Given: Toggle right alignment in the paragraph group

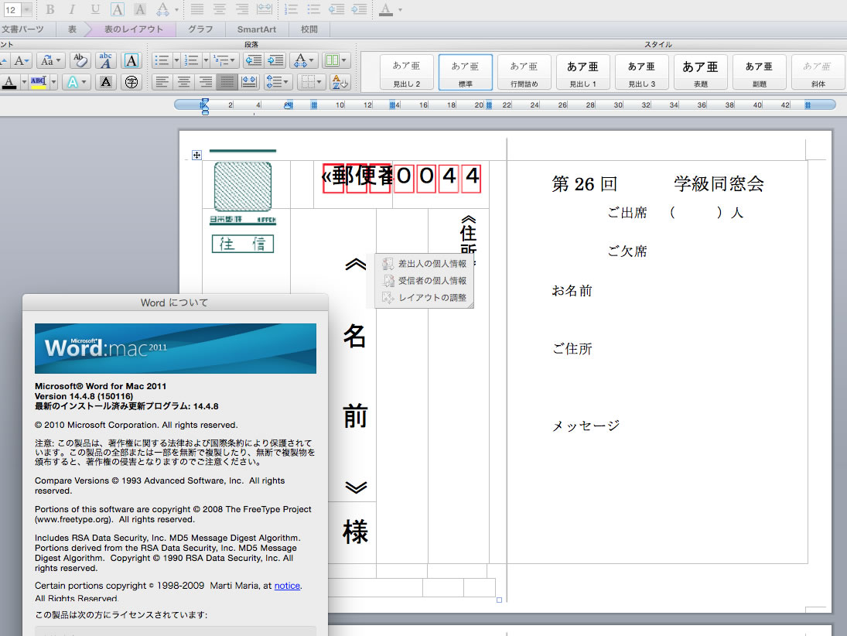Looking at the screenshot, I should (x=205, y=82).
